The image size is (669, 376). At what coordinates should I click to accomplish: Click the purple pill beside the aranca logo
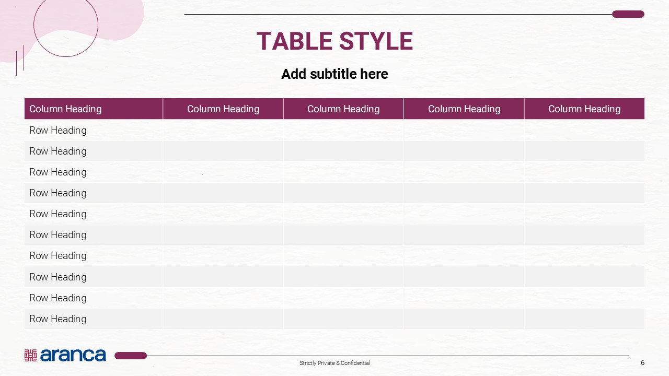coord(131,356)
